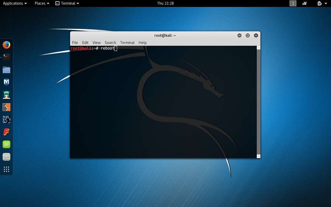Viewport: 331px width, 207px height.
Task: Open the power system menu icon
Action: [x=320, y=3]
